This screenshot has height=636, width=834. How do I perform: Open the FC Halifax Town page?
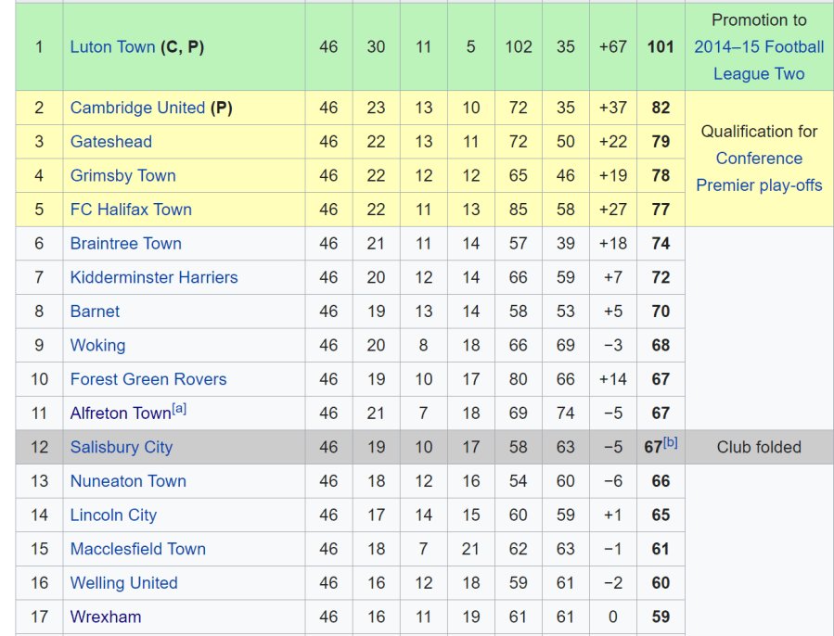131,210
